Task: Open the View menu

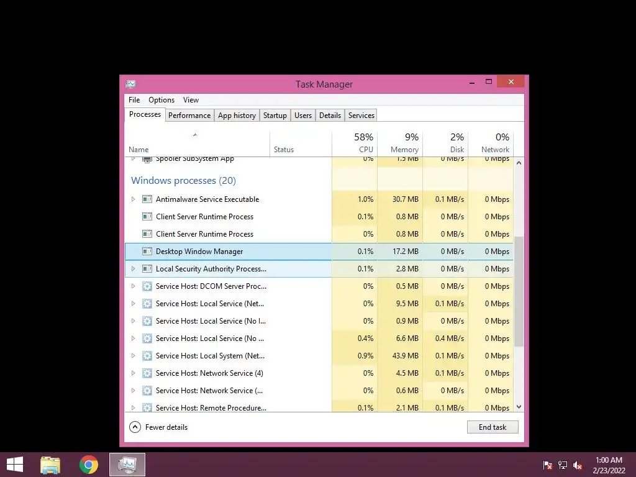Action: click(191, 100)
